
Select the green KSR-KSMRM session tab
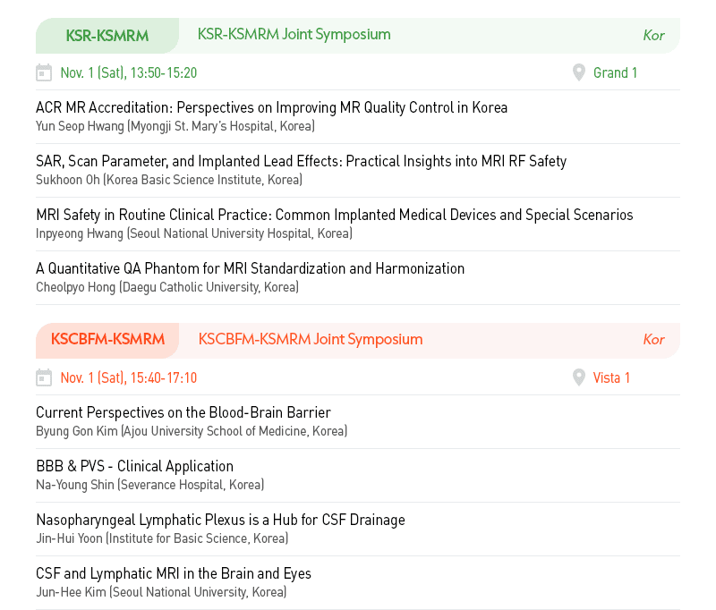(107, 36)
